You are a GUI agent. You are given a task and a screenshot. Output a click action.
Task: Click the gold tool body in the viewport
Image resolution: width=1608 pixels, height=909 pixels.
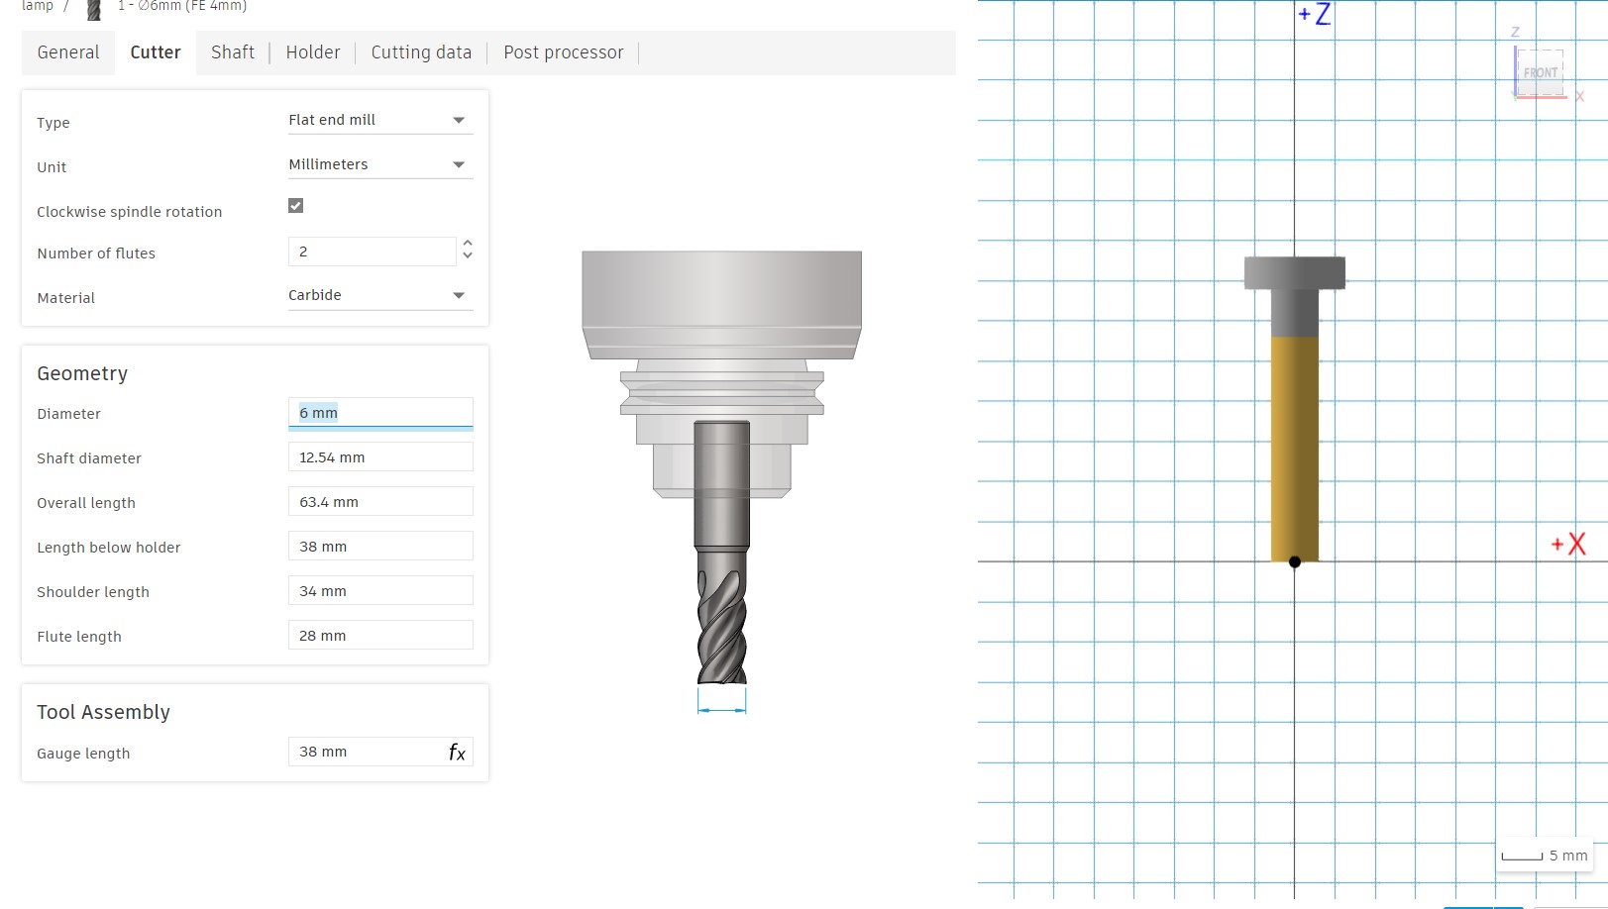click(x=1295, y=449)
